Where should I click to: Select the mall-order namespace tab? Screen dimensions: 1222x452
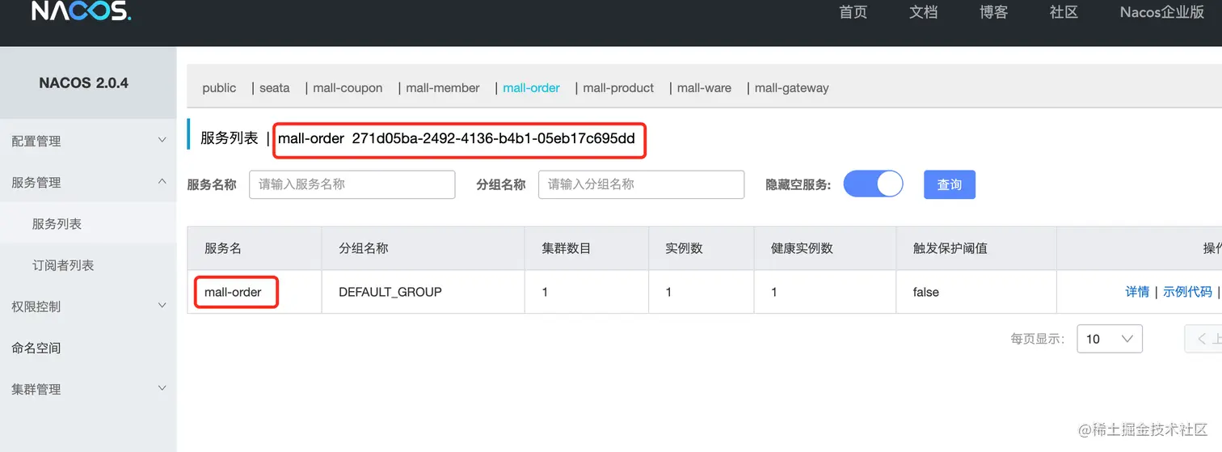click(531, 88)
